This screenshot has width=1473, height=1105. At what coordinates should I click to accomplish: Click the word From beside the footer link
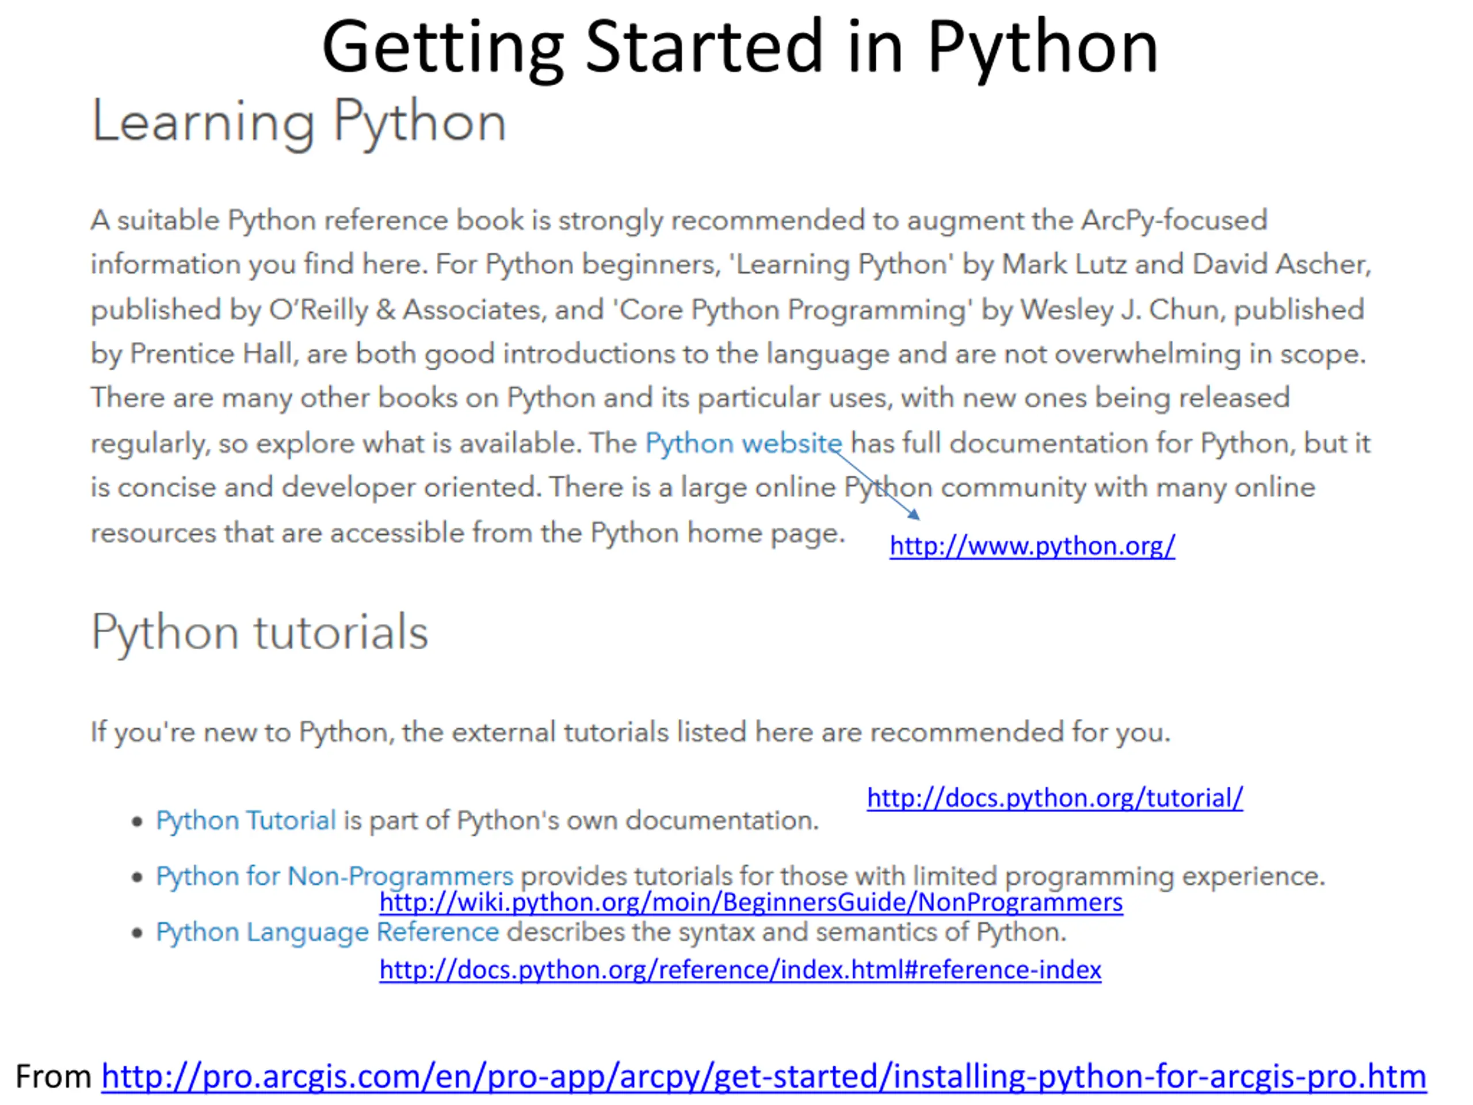point(54,1077)
